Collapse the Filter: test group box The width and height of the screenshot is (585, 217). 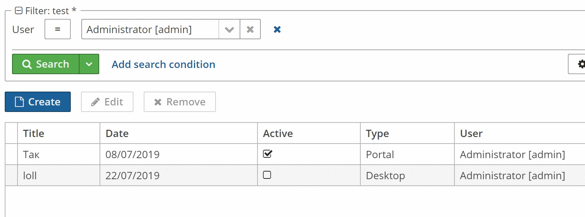(19, 11)
